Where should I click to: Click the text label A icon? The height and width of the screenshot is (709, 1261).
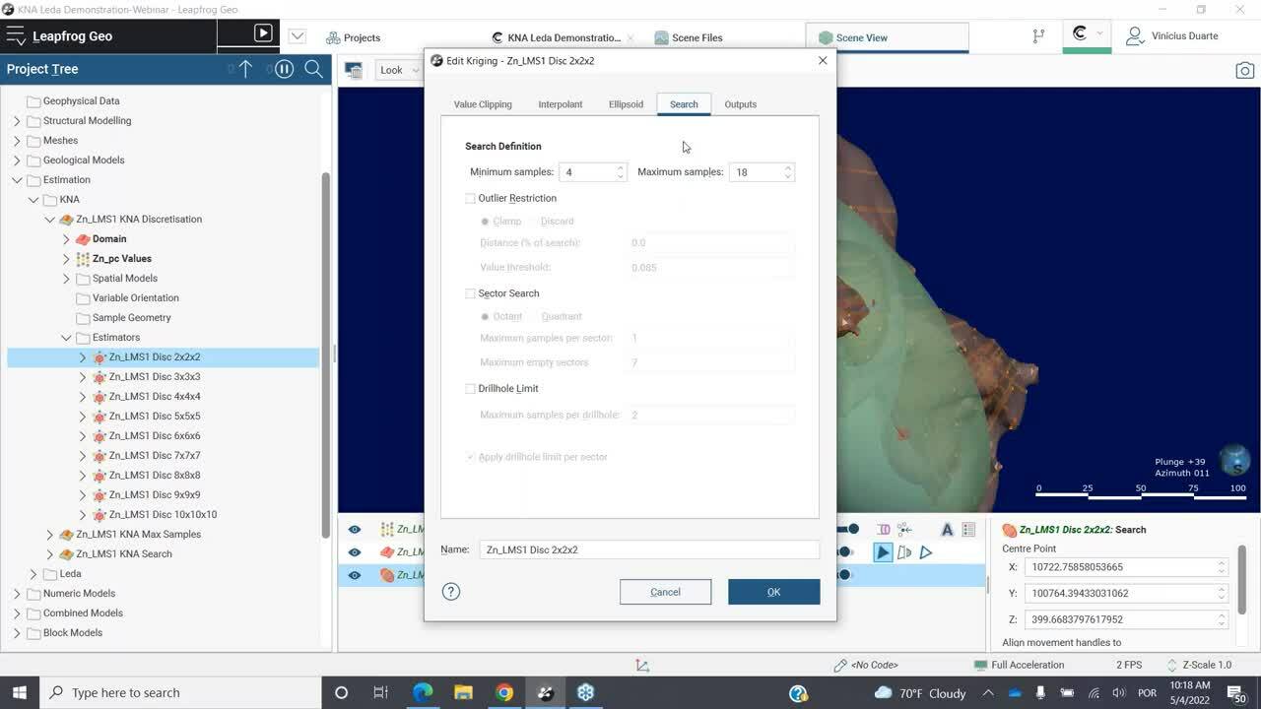(x=947, y=530)
